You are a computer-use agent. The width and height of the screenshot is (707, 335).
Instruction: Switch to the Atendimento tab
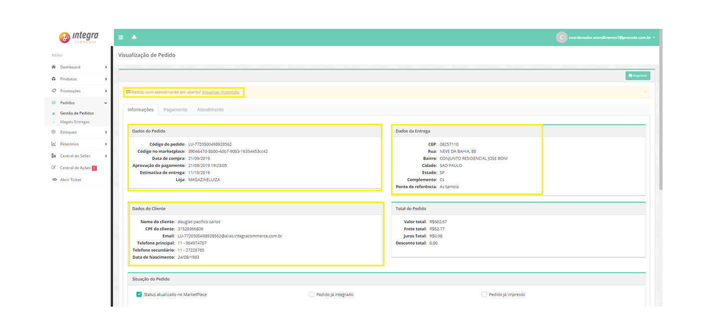210,110
